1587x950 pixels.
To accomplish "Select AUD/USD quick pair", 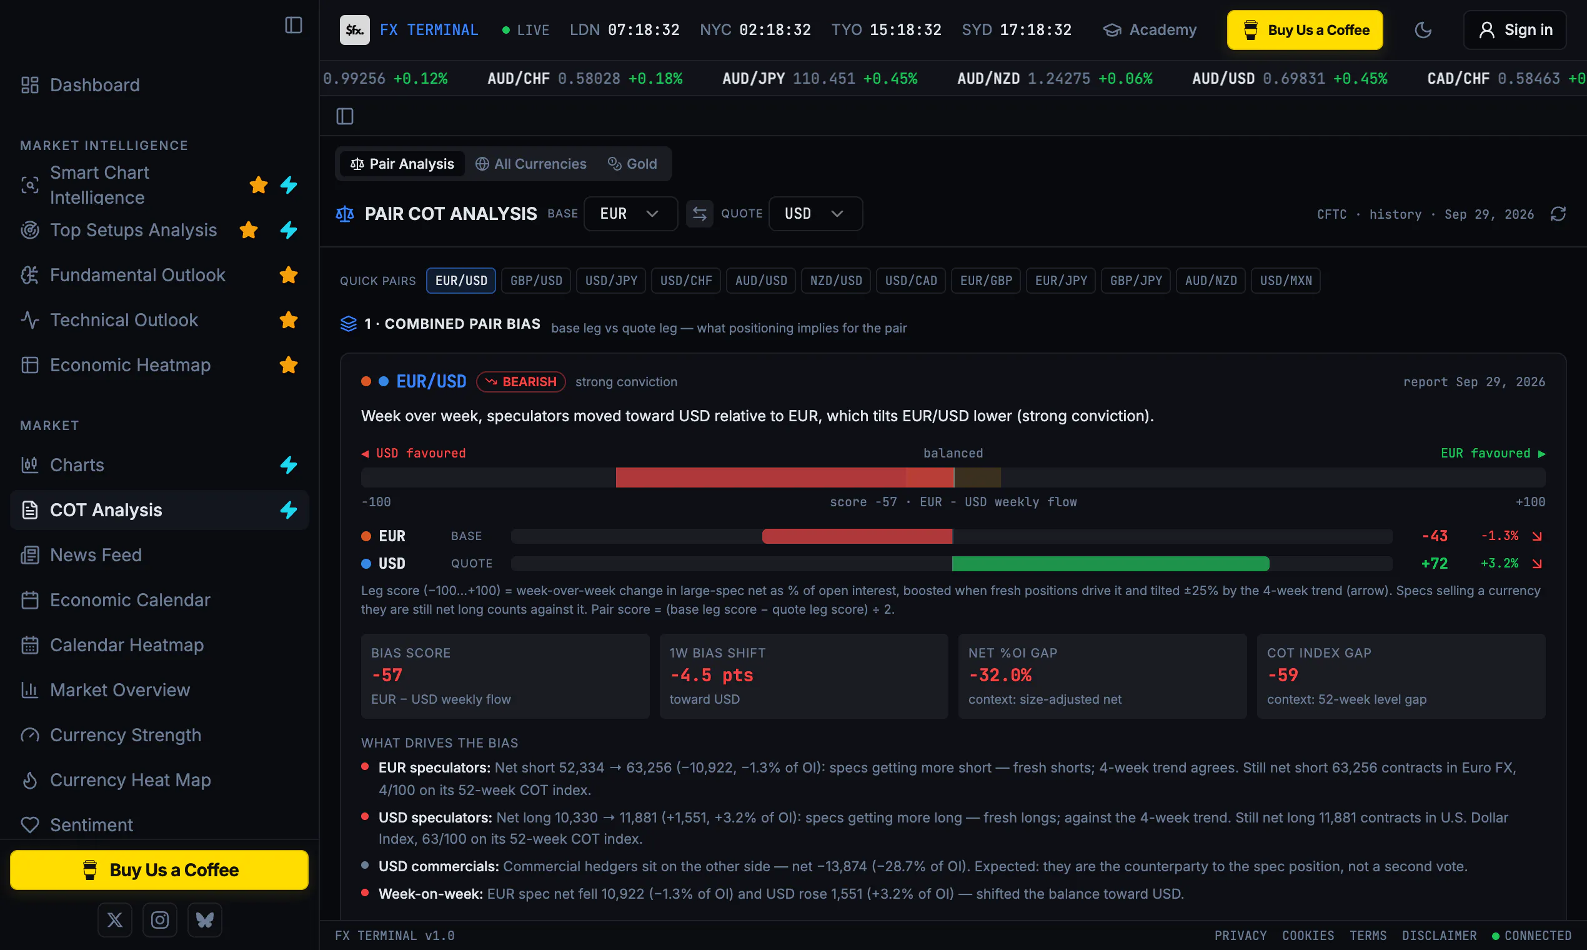I will [761, 281].
